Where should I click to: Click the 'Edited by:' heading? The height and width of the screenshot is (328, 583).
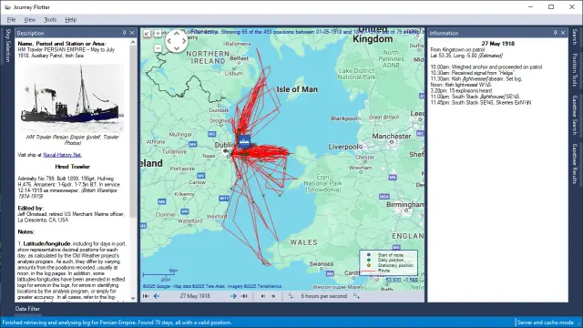[30, 209]
